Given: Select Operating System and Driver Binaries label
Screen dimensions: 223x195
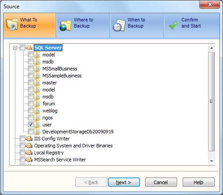Looking at the screenshot, I should point(73,146).
